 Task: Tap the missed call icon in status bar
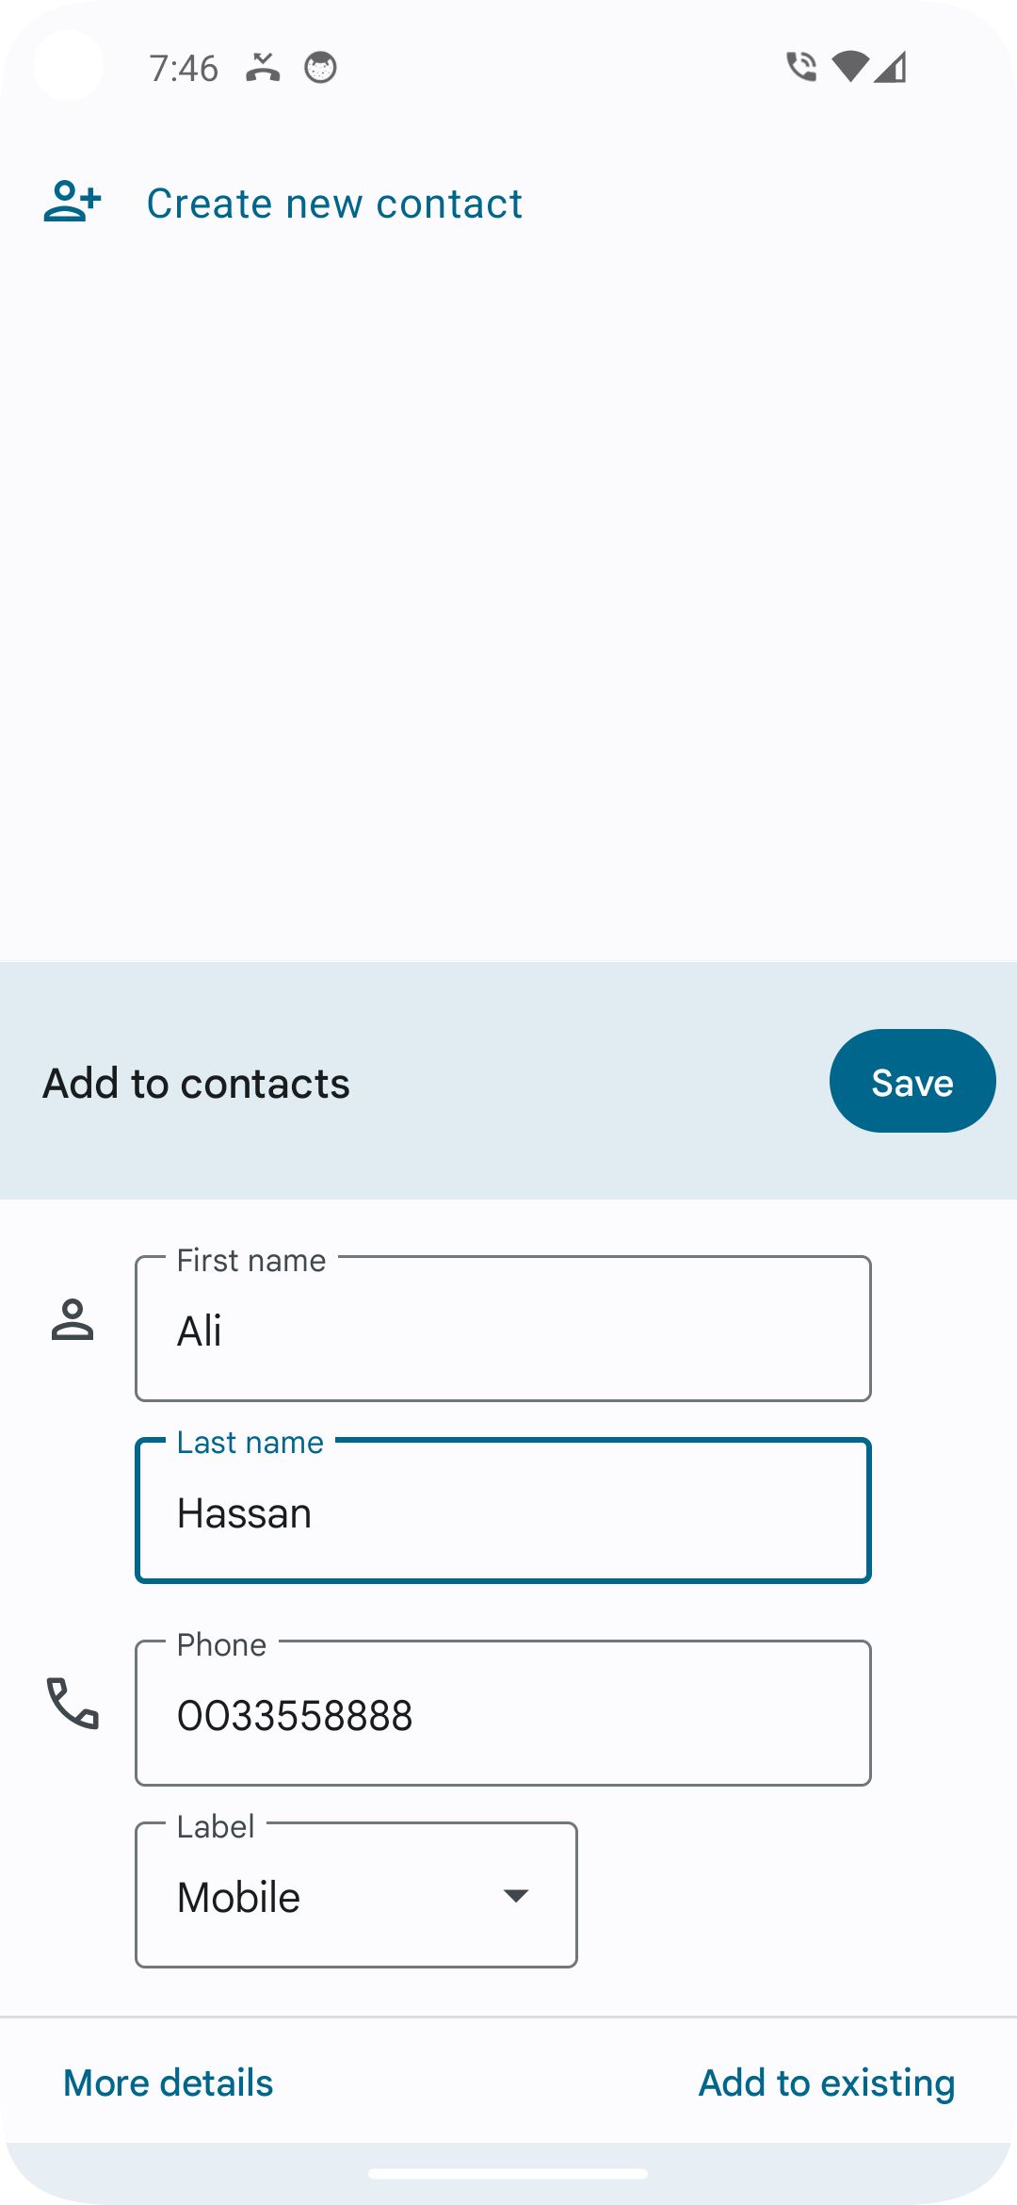tap(263, 68)
